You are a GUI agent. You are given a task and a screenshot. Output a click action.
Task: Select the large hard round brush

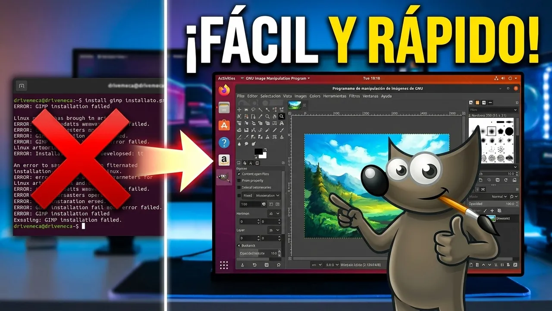point(509,131)
